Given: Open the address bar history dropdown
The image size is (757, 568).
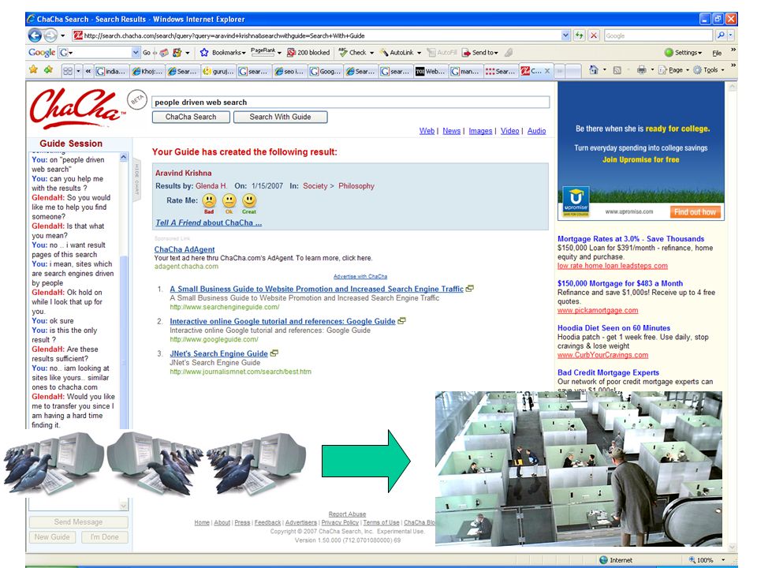Looking at the screenshot, I should click(x=566, y=35).
